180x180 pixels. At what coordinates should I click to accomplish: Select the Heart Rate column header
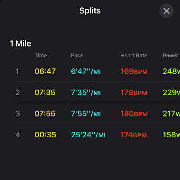tap(134, 56)
